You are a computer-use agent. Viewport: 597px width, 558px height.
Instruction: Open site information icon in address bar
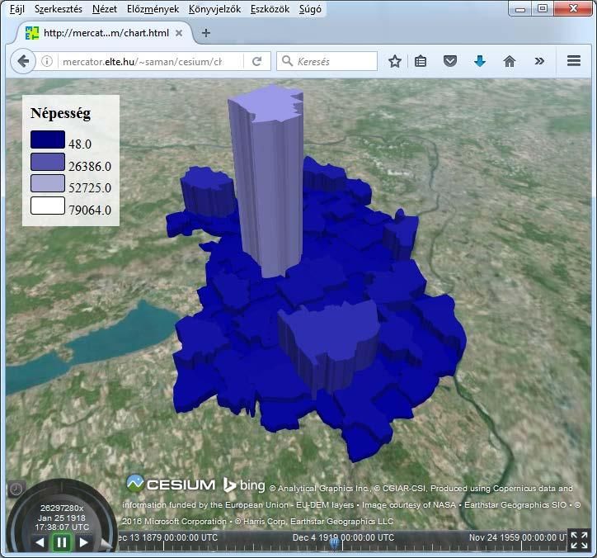pyautogui.click(x=47, y=61)
